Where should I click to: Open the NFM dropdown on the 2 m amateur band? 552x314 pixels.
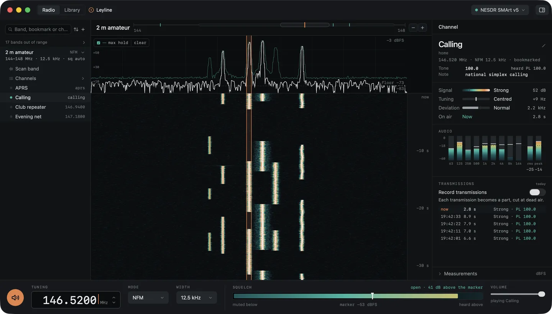click(77, 52)
